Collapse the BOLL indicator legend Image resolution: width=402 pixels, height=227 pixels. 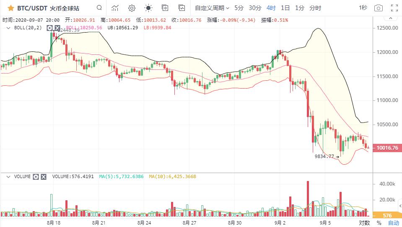(8, 28)
